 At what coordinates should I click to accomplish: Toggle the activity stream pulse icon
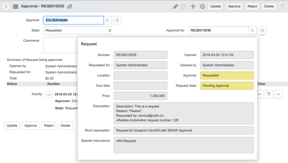coord(193,6)
